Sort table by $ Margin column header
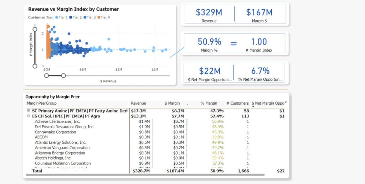 tap(172, 103)
